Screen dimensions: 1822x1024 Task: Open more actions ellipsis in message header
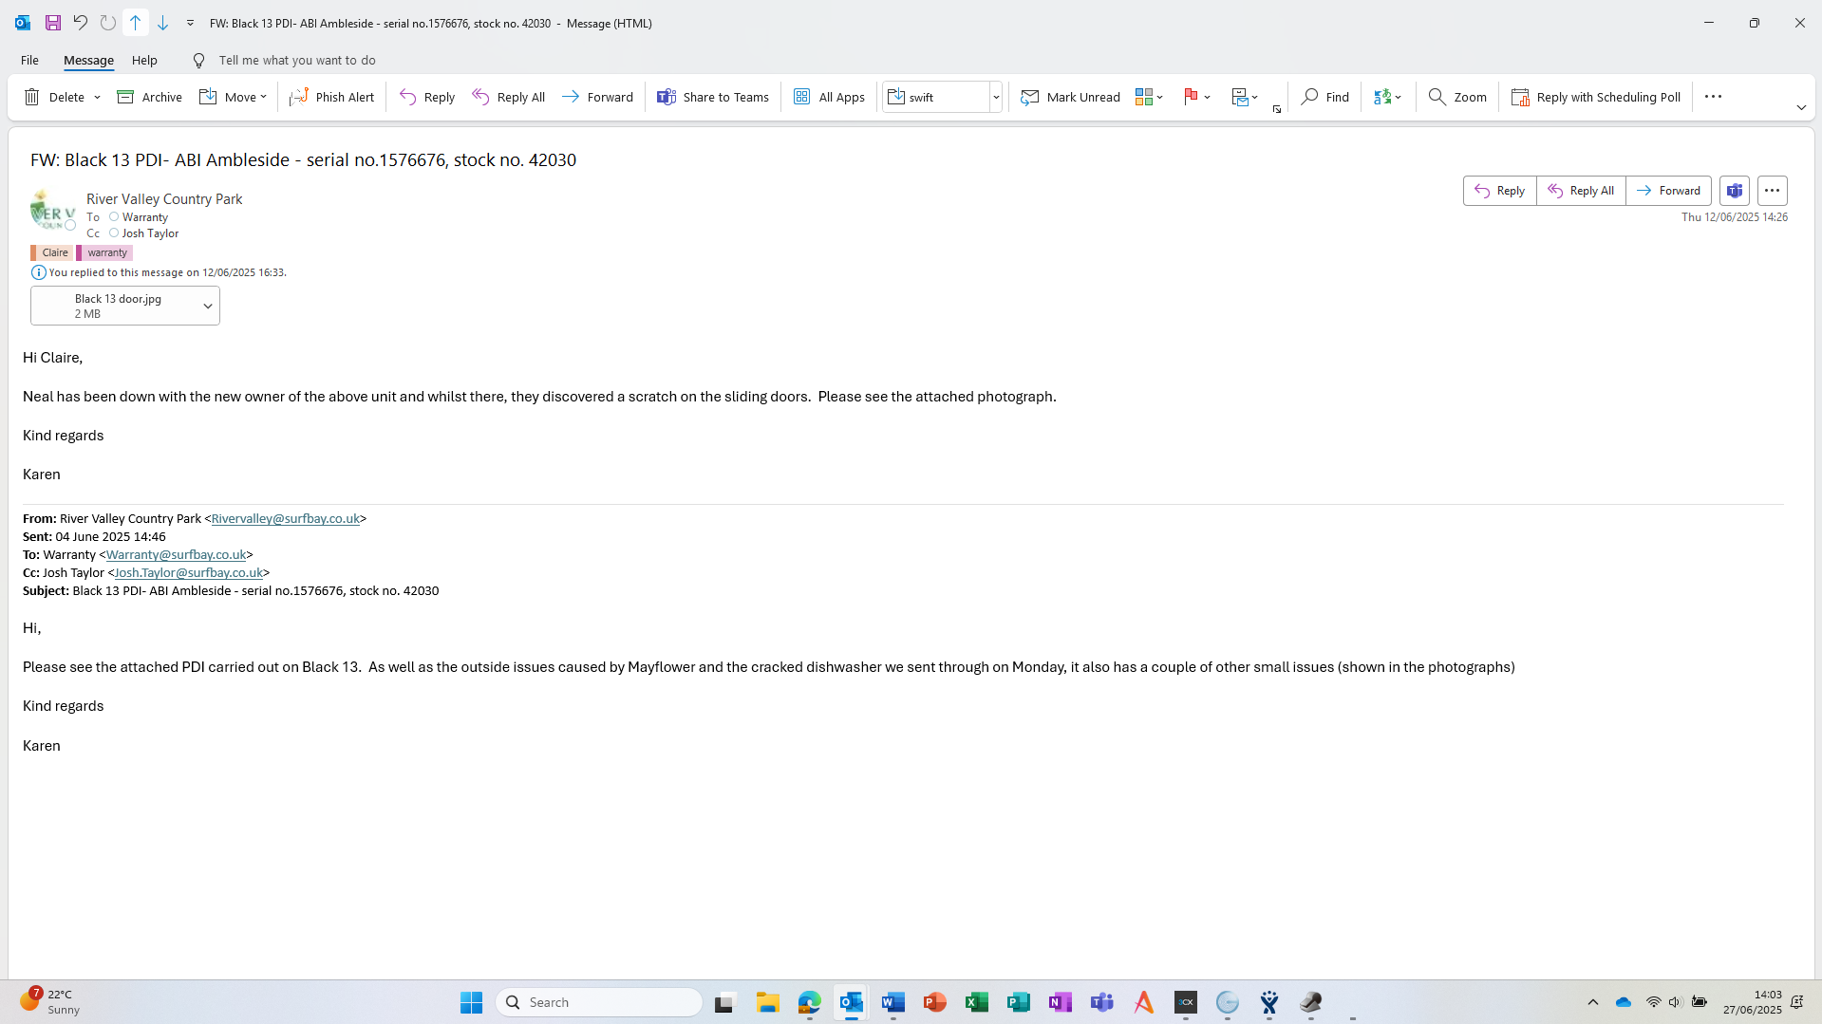coord(1772,191)
